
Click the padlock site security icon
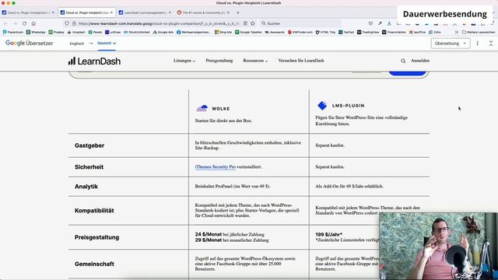tap(74, 23)
